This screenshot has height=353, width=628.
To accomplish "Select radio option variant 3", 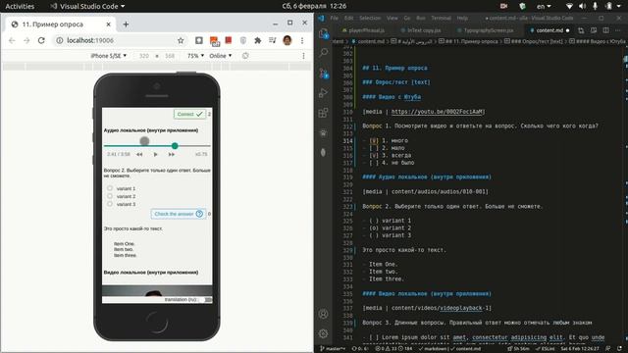I will point(110,204).
